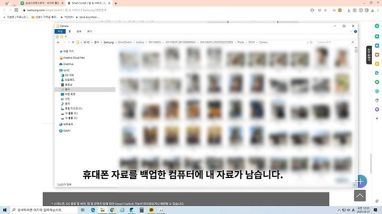Select the Photo breadcrumb in the address bar

240,42
